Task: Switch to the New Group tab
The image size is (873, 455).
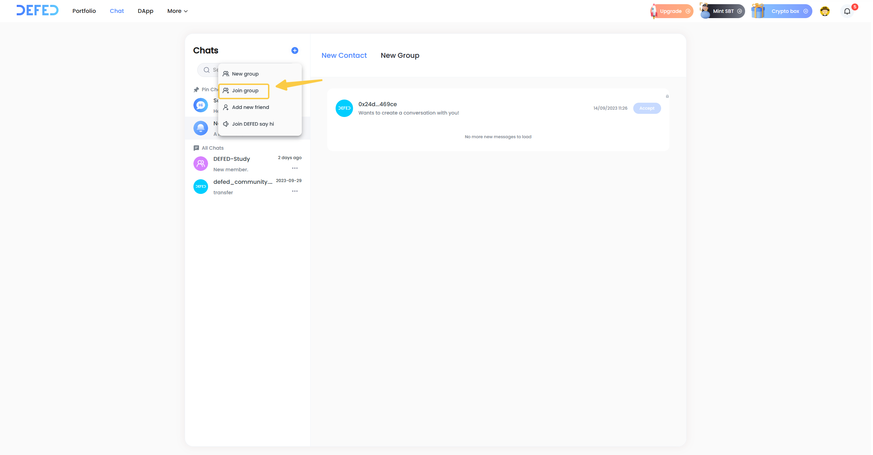Action: coord(400,55)
